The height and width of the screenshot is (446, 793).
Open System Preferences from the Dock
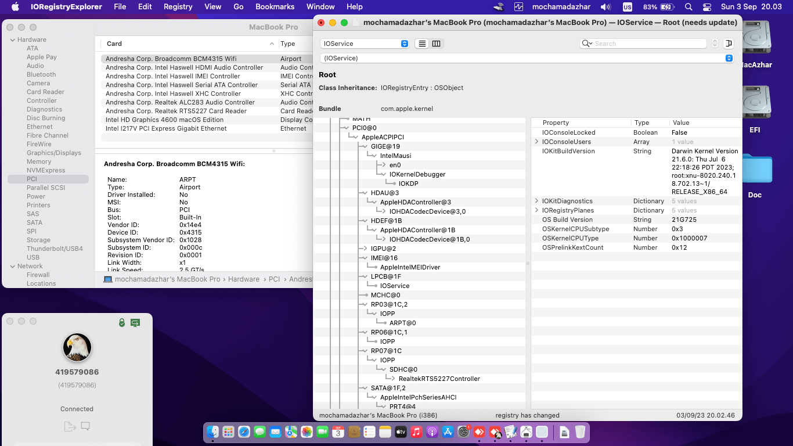click(464, 432)
